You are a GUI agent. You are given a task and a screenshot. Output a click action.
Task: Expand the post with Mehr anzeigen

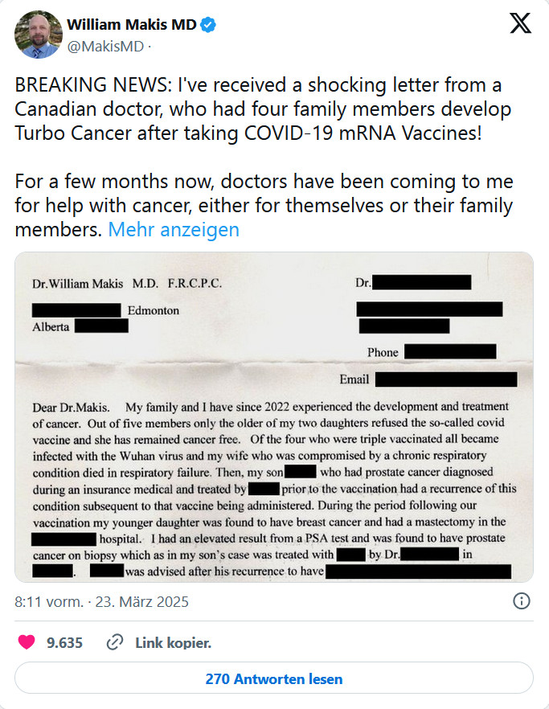pyautogui.click(x=174, y=229)
